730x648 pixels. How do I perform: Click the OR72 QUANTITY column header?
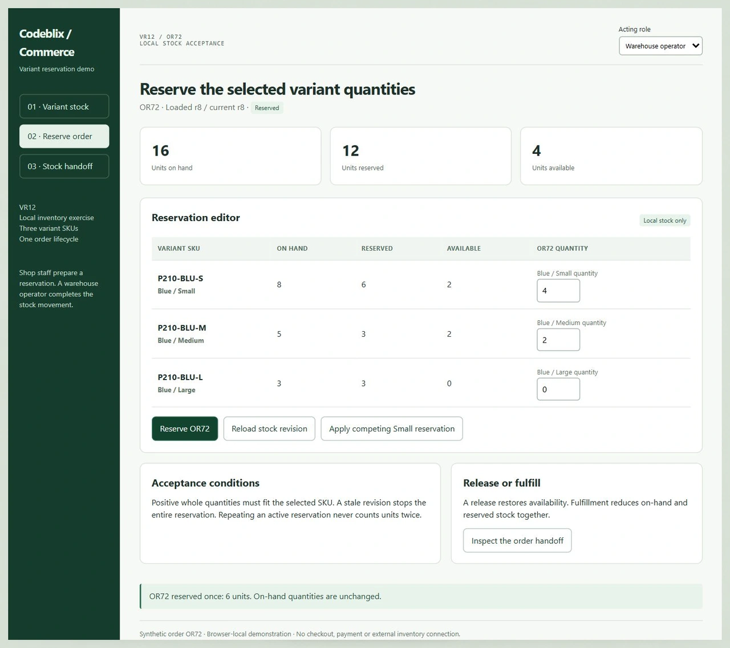(x=562, y=248)
